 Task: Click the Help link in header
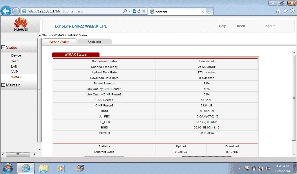click(x=222, y=26)
